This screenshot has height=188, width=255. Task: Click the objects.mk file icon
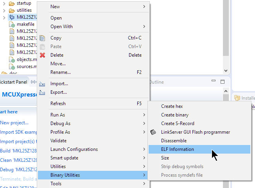point(12,60)
